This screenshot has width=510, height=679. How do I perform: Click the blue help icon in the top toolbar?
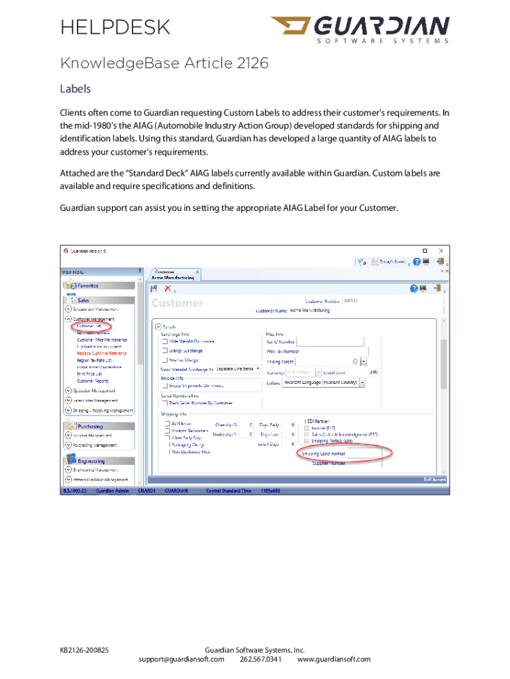point(416,263)
